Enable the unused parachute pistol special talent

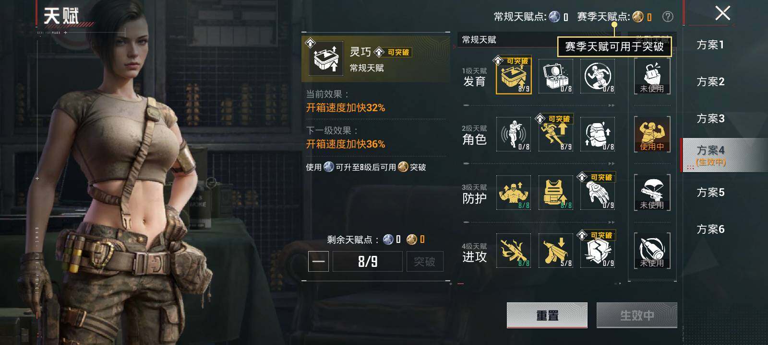coord(652,193)
